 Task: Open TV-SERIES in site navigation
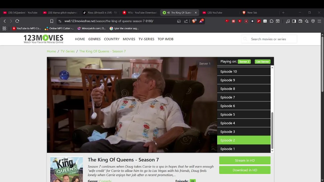pyautogui.click(x=146, y=39)
